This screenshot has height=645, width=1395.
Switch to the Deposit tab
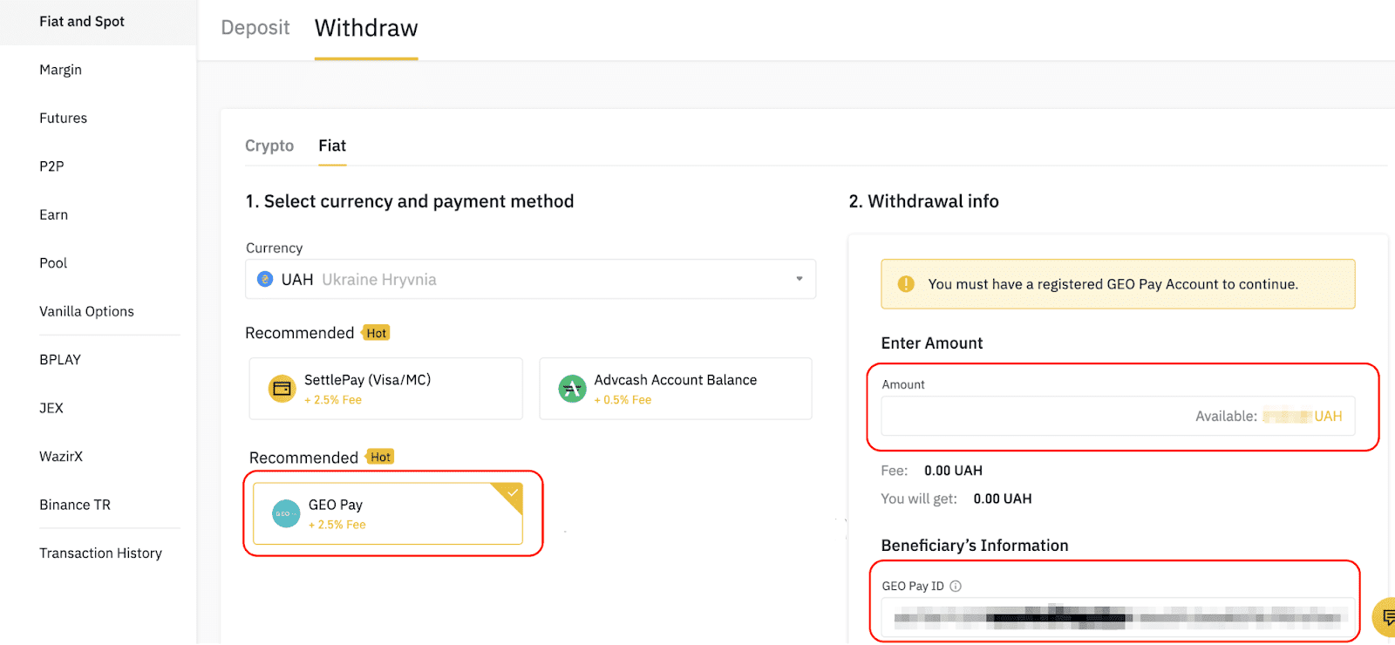point(255,27)
